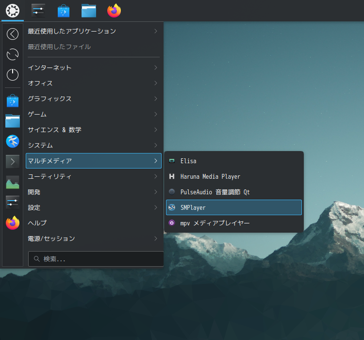
Task: Open the 開発 menu category
Action: 94,192
